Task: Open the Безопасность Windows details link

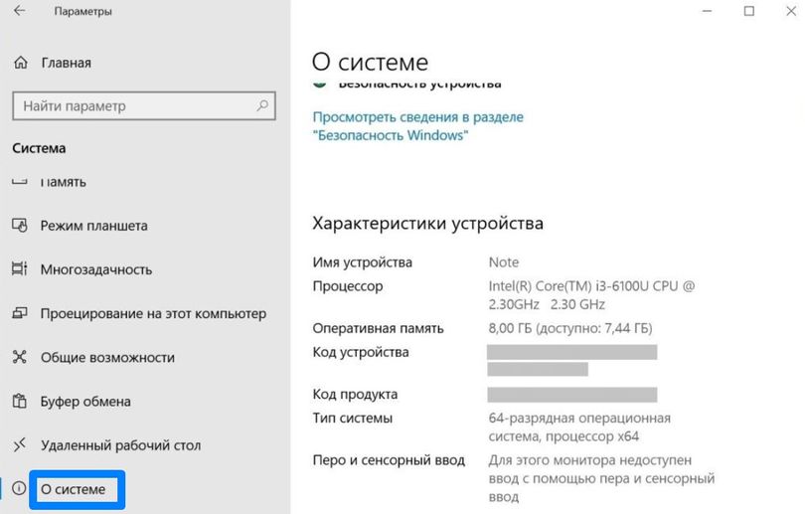Action: tap(417, 125)
